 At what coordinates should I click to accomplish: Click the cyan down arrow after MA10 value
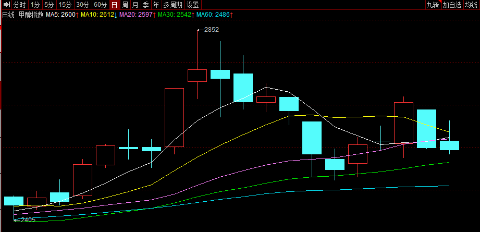[x=116, y=15]
